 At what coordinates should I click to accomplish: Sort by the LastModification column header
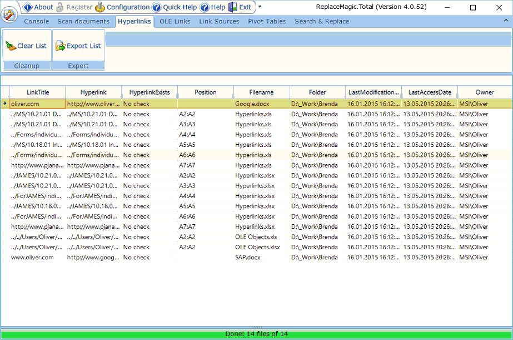point(373,92)
